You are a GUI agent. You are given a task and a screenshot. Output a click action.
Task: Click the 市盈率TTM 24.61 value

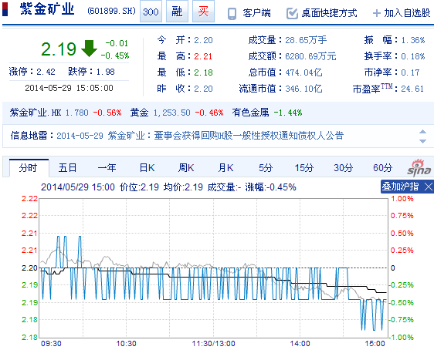(412, 89)
